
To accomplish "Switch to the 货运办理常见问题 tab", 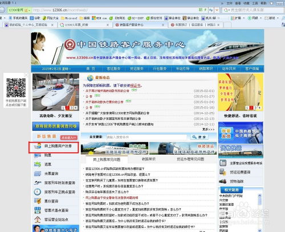I will pos(190,159).
